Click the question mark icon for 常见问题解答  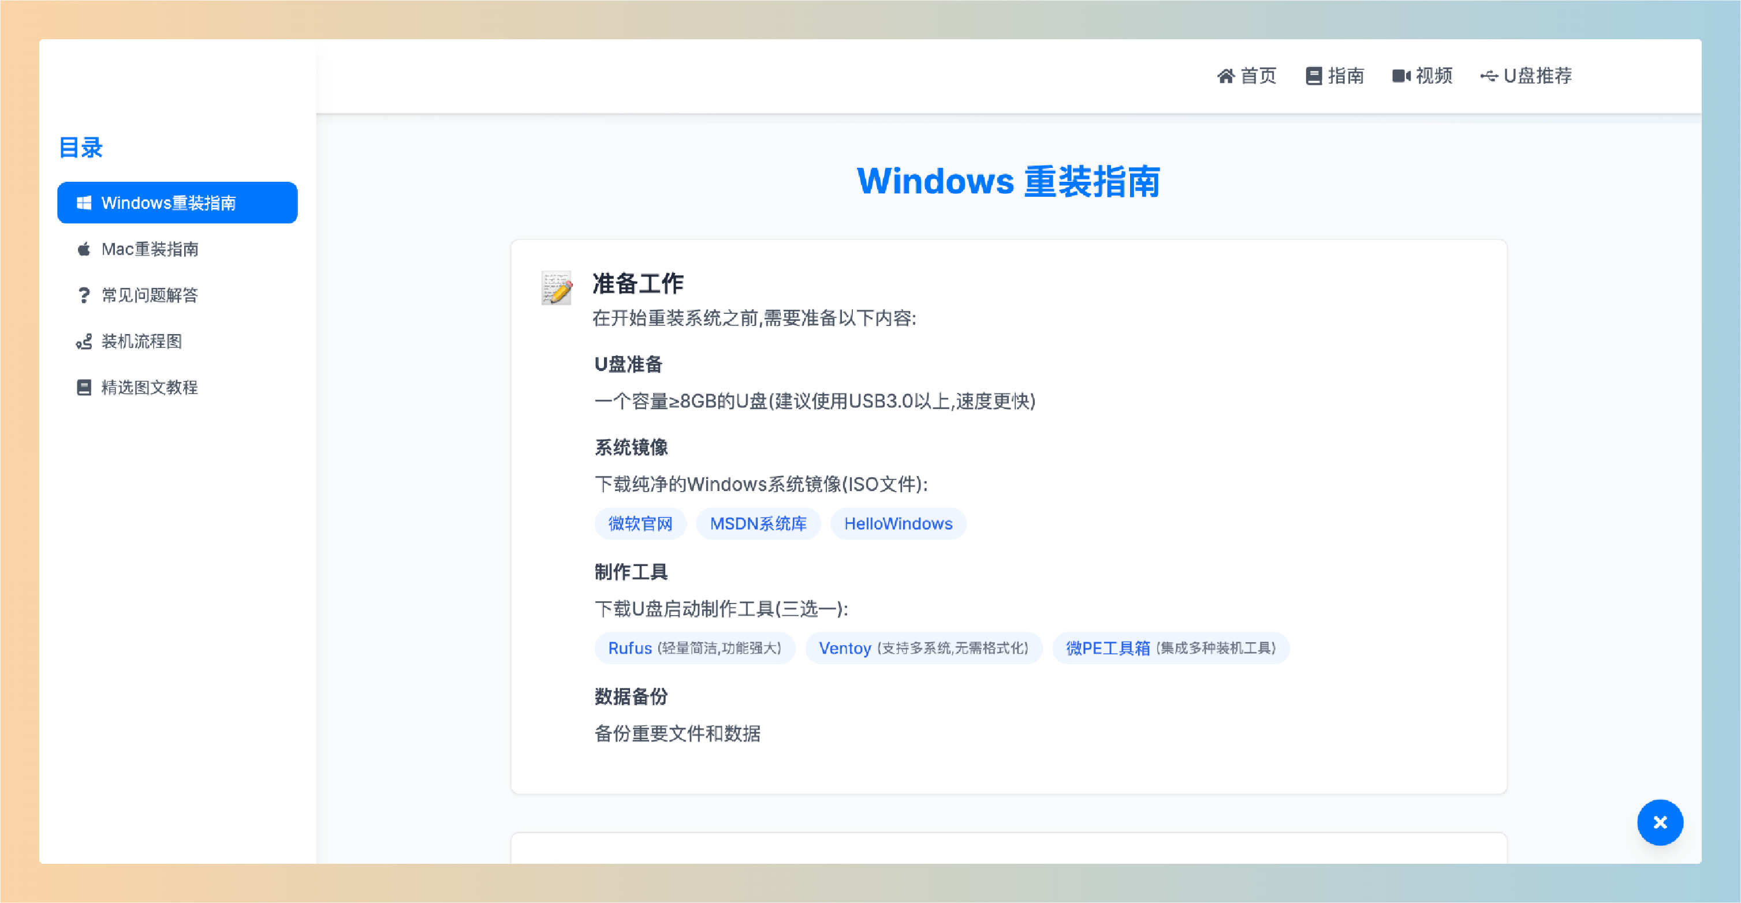[x=84, y=295]
